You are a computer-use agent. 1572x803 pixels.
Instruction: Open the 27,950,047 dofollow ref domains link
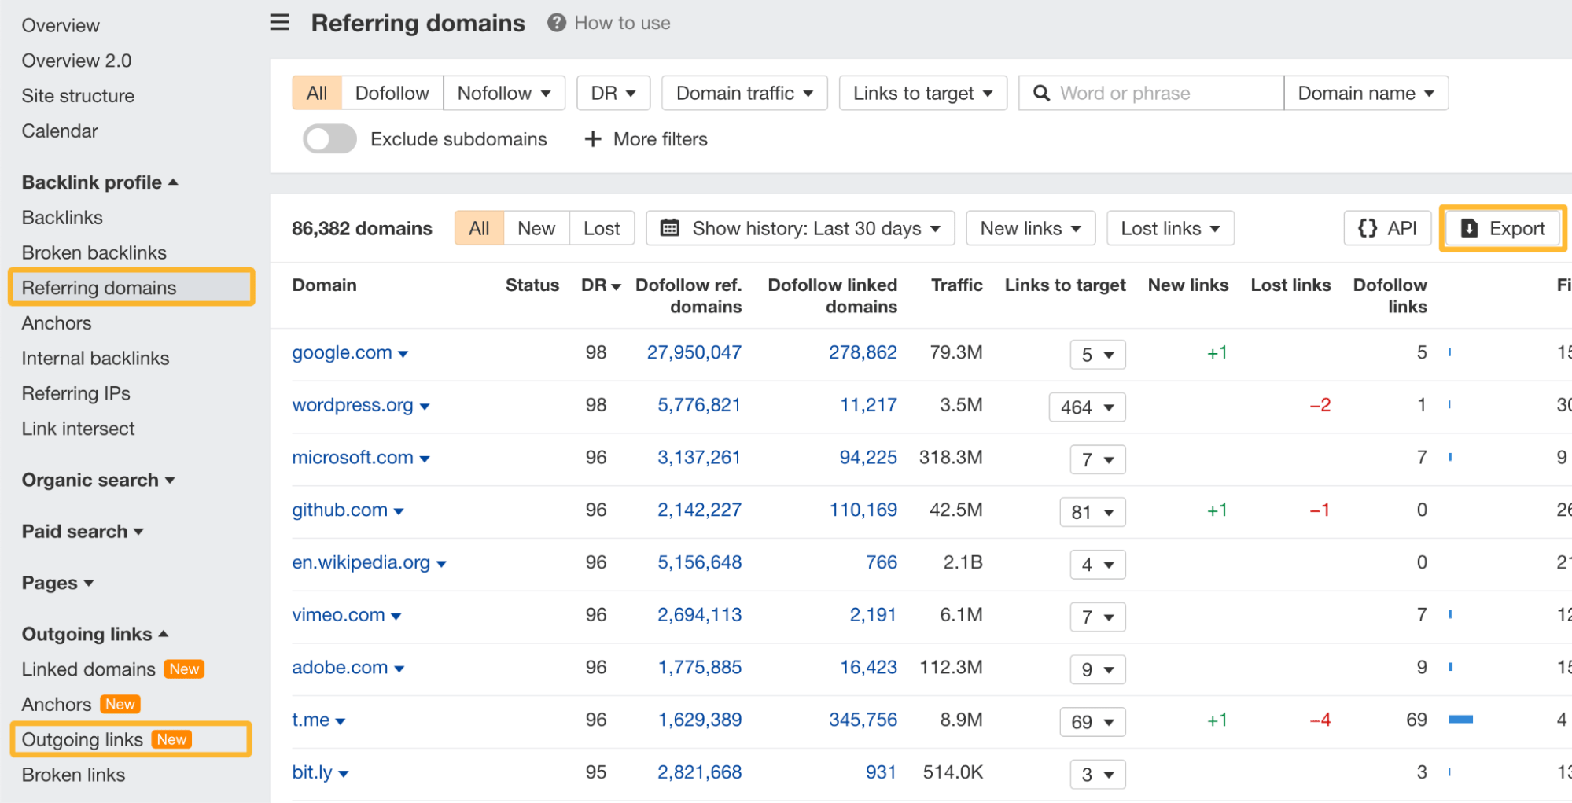click(694, 352)
